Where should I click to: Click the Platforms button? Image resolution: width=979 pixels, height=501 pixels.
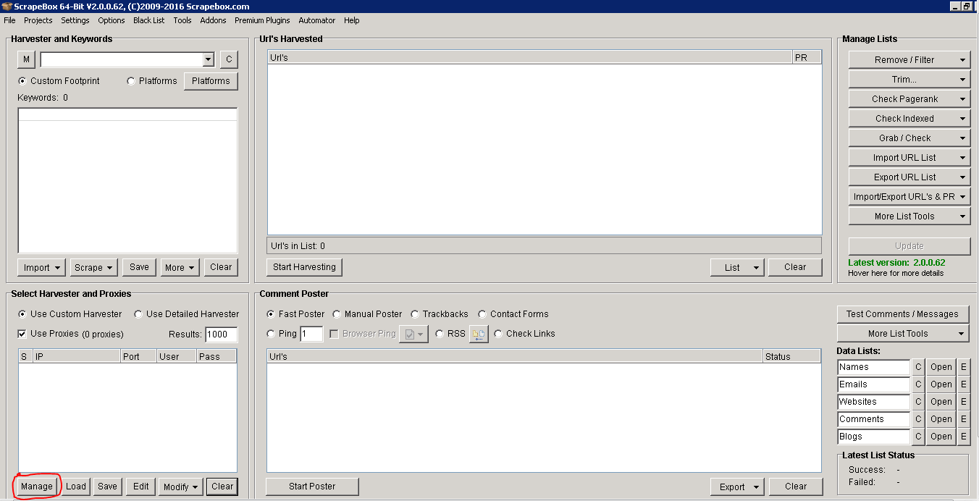coord(211,81)
